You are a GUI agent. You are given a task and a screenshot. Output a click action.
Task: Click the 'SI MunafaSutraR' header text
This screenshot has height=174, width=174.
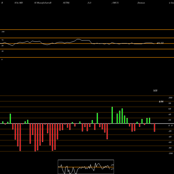tap(43, 3)
